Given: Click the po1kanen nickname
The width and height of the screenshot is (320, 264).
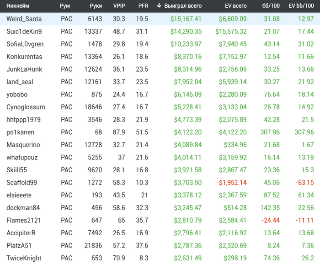Looking at the screenshot, I should click(x=20, y=132).
